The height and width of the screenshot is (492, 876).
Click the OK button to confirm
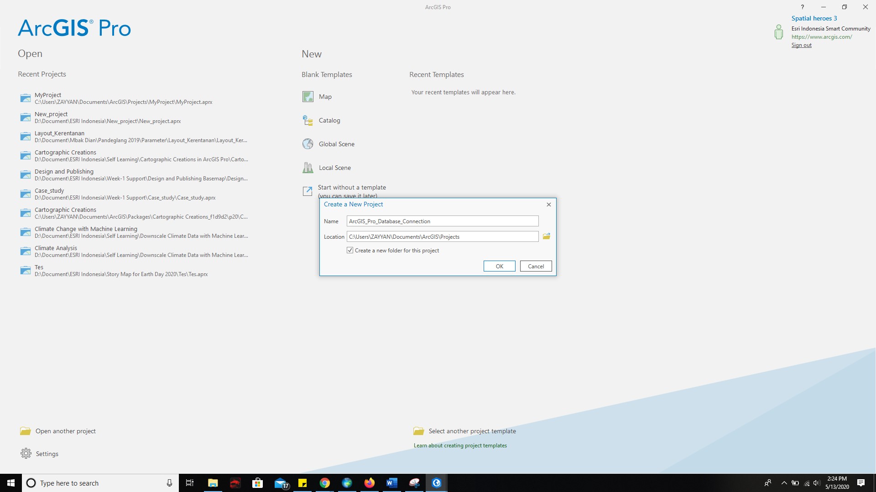click(499, 266)
